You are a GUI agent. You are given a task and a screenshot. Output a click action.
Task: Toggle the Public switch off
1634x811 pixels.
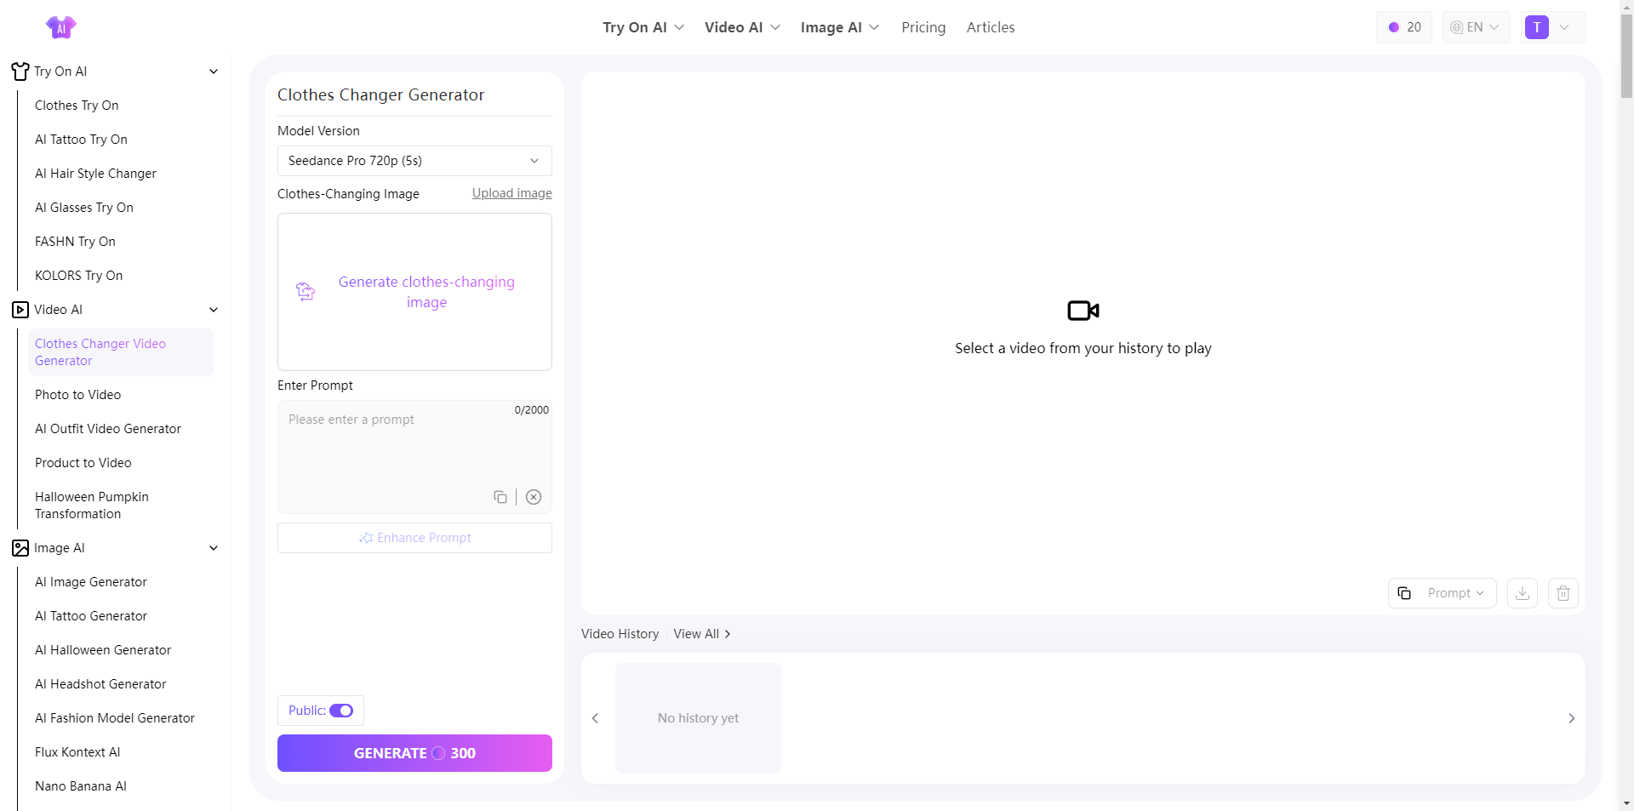(341, 711)
